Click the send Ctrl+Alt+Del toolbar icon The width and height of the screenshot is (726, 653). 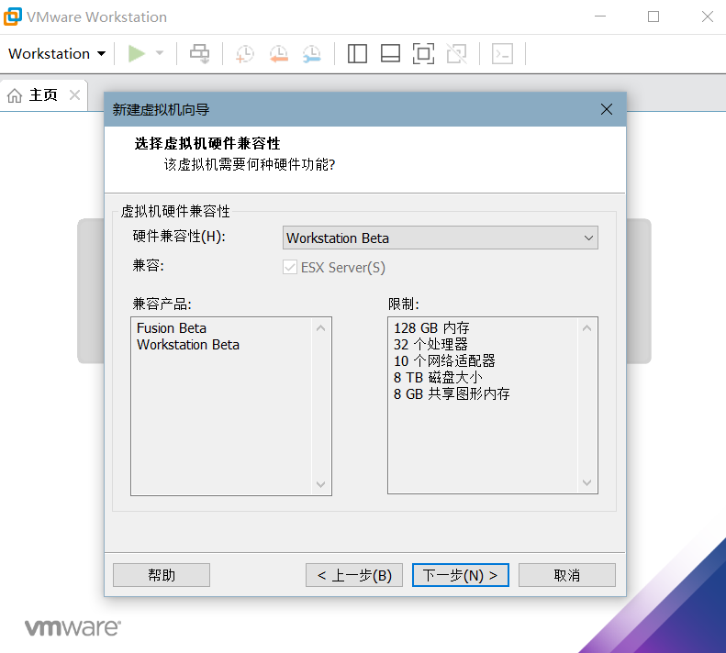coord(200,54)
